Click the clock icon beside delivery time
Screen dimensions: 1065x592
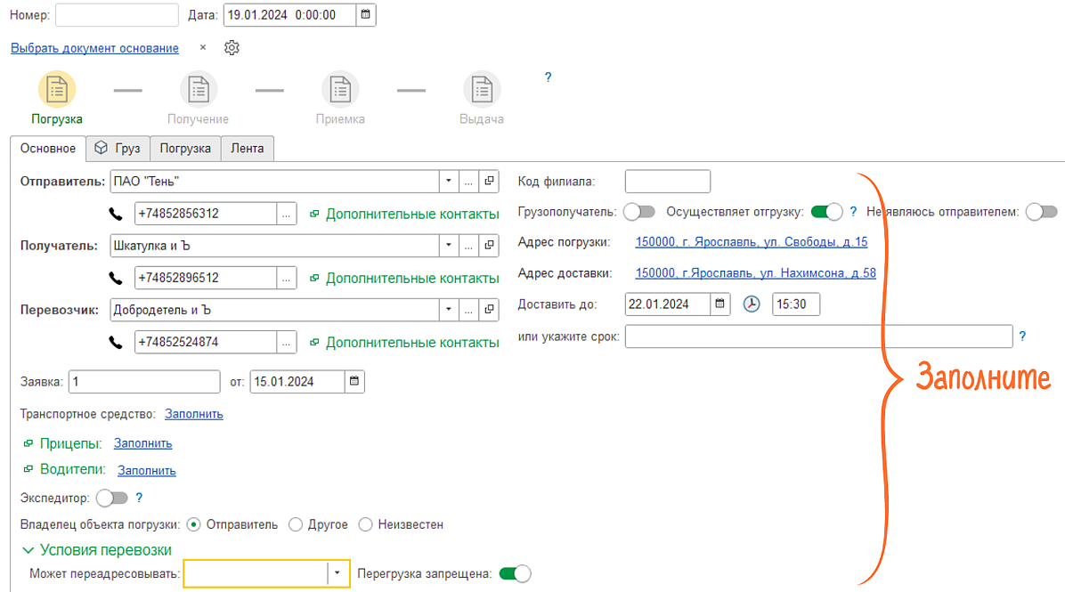coord(752,304)
